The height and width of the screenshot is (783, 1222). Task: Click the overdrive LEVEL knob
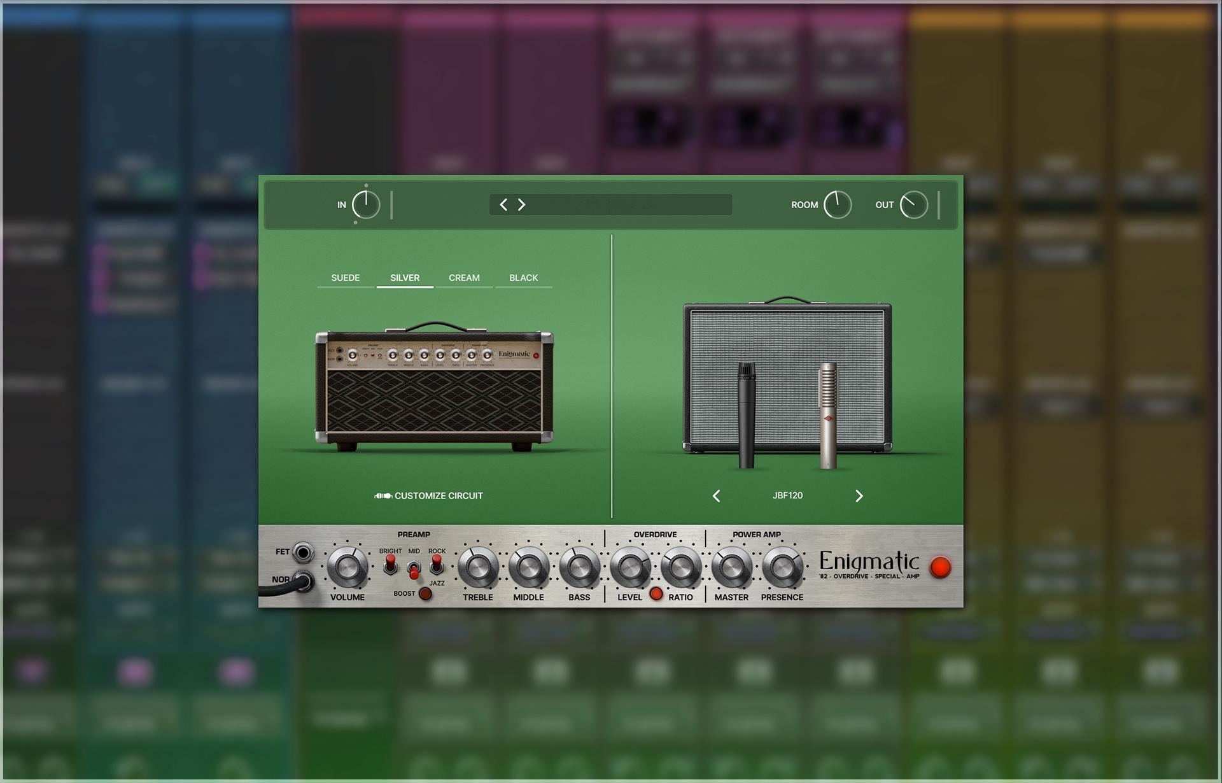(630, 567)
